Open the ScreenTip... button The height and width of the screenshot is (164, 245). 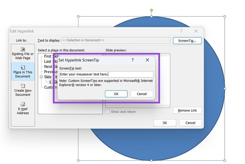pos(187,41)
